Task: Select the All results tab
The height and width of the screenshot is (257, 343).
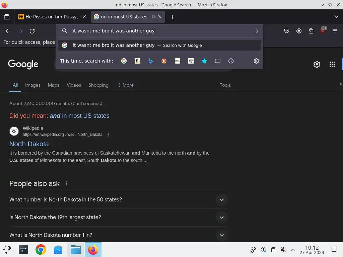Action: pyautogui.click(x=15, y=85)
